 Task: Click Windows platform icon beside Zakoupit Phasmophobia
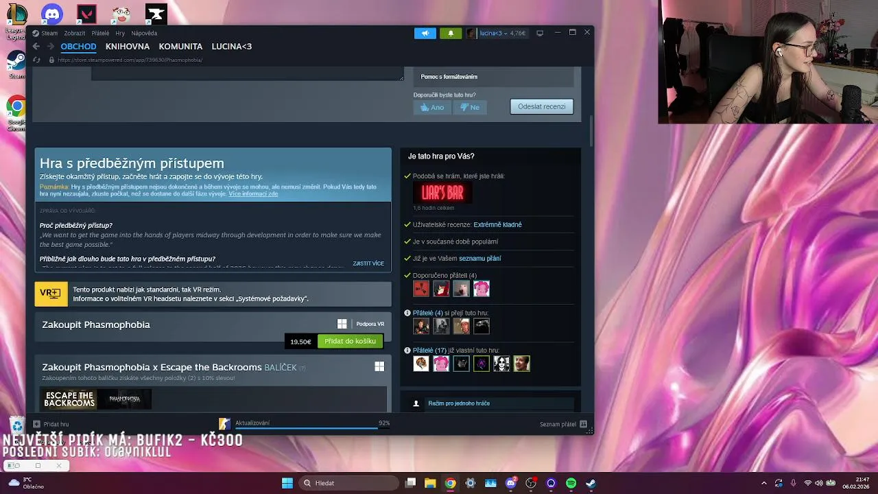coord(342,324)
